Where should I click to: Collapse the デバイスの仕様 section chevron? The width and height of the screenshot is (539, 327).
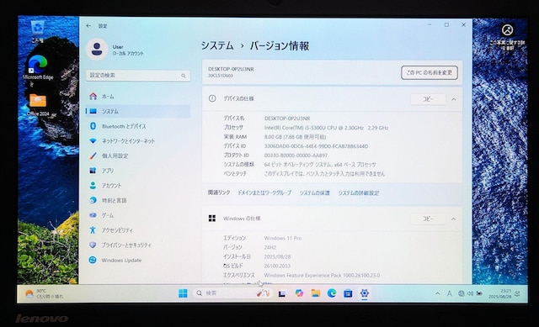454,99
